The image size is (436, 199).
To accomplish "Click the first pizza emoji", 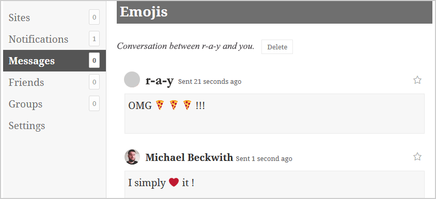I will [x=160, y=105].
